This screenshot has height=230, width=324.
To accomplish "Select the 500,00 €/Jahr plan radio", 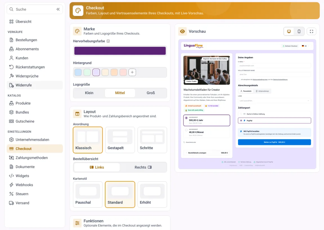I will [186, 118].
